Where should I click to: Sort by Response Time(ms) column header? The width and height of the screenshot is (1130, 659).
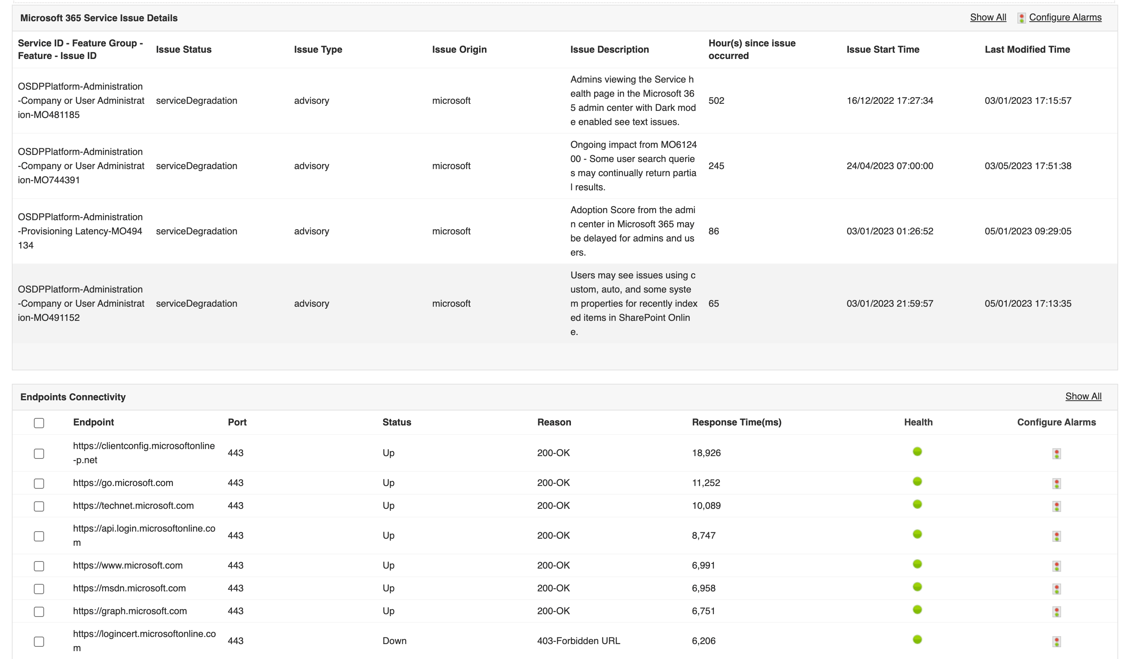(x=736, y=422)
